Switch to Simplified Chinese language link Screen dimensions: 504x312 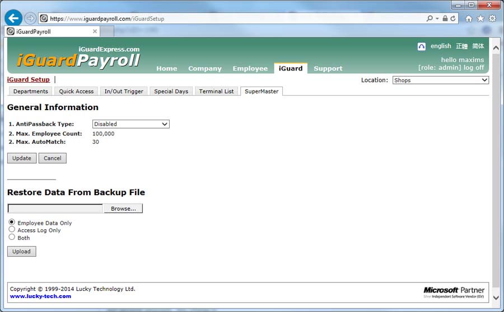click(x=478, y=46)
